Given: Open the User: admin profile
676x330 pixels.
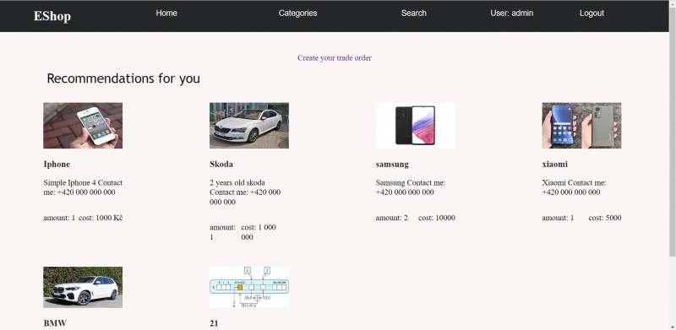Looking at the screenshot, I should tap(512, 13).
